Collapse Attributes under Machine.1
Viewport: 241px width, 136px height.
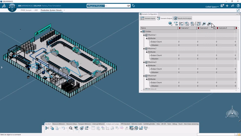tap(147, 38)
